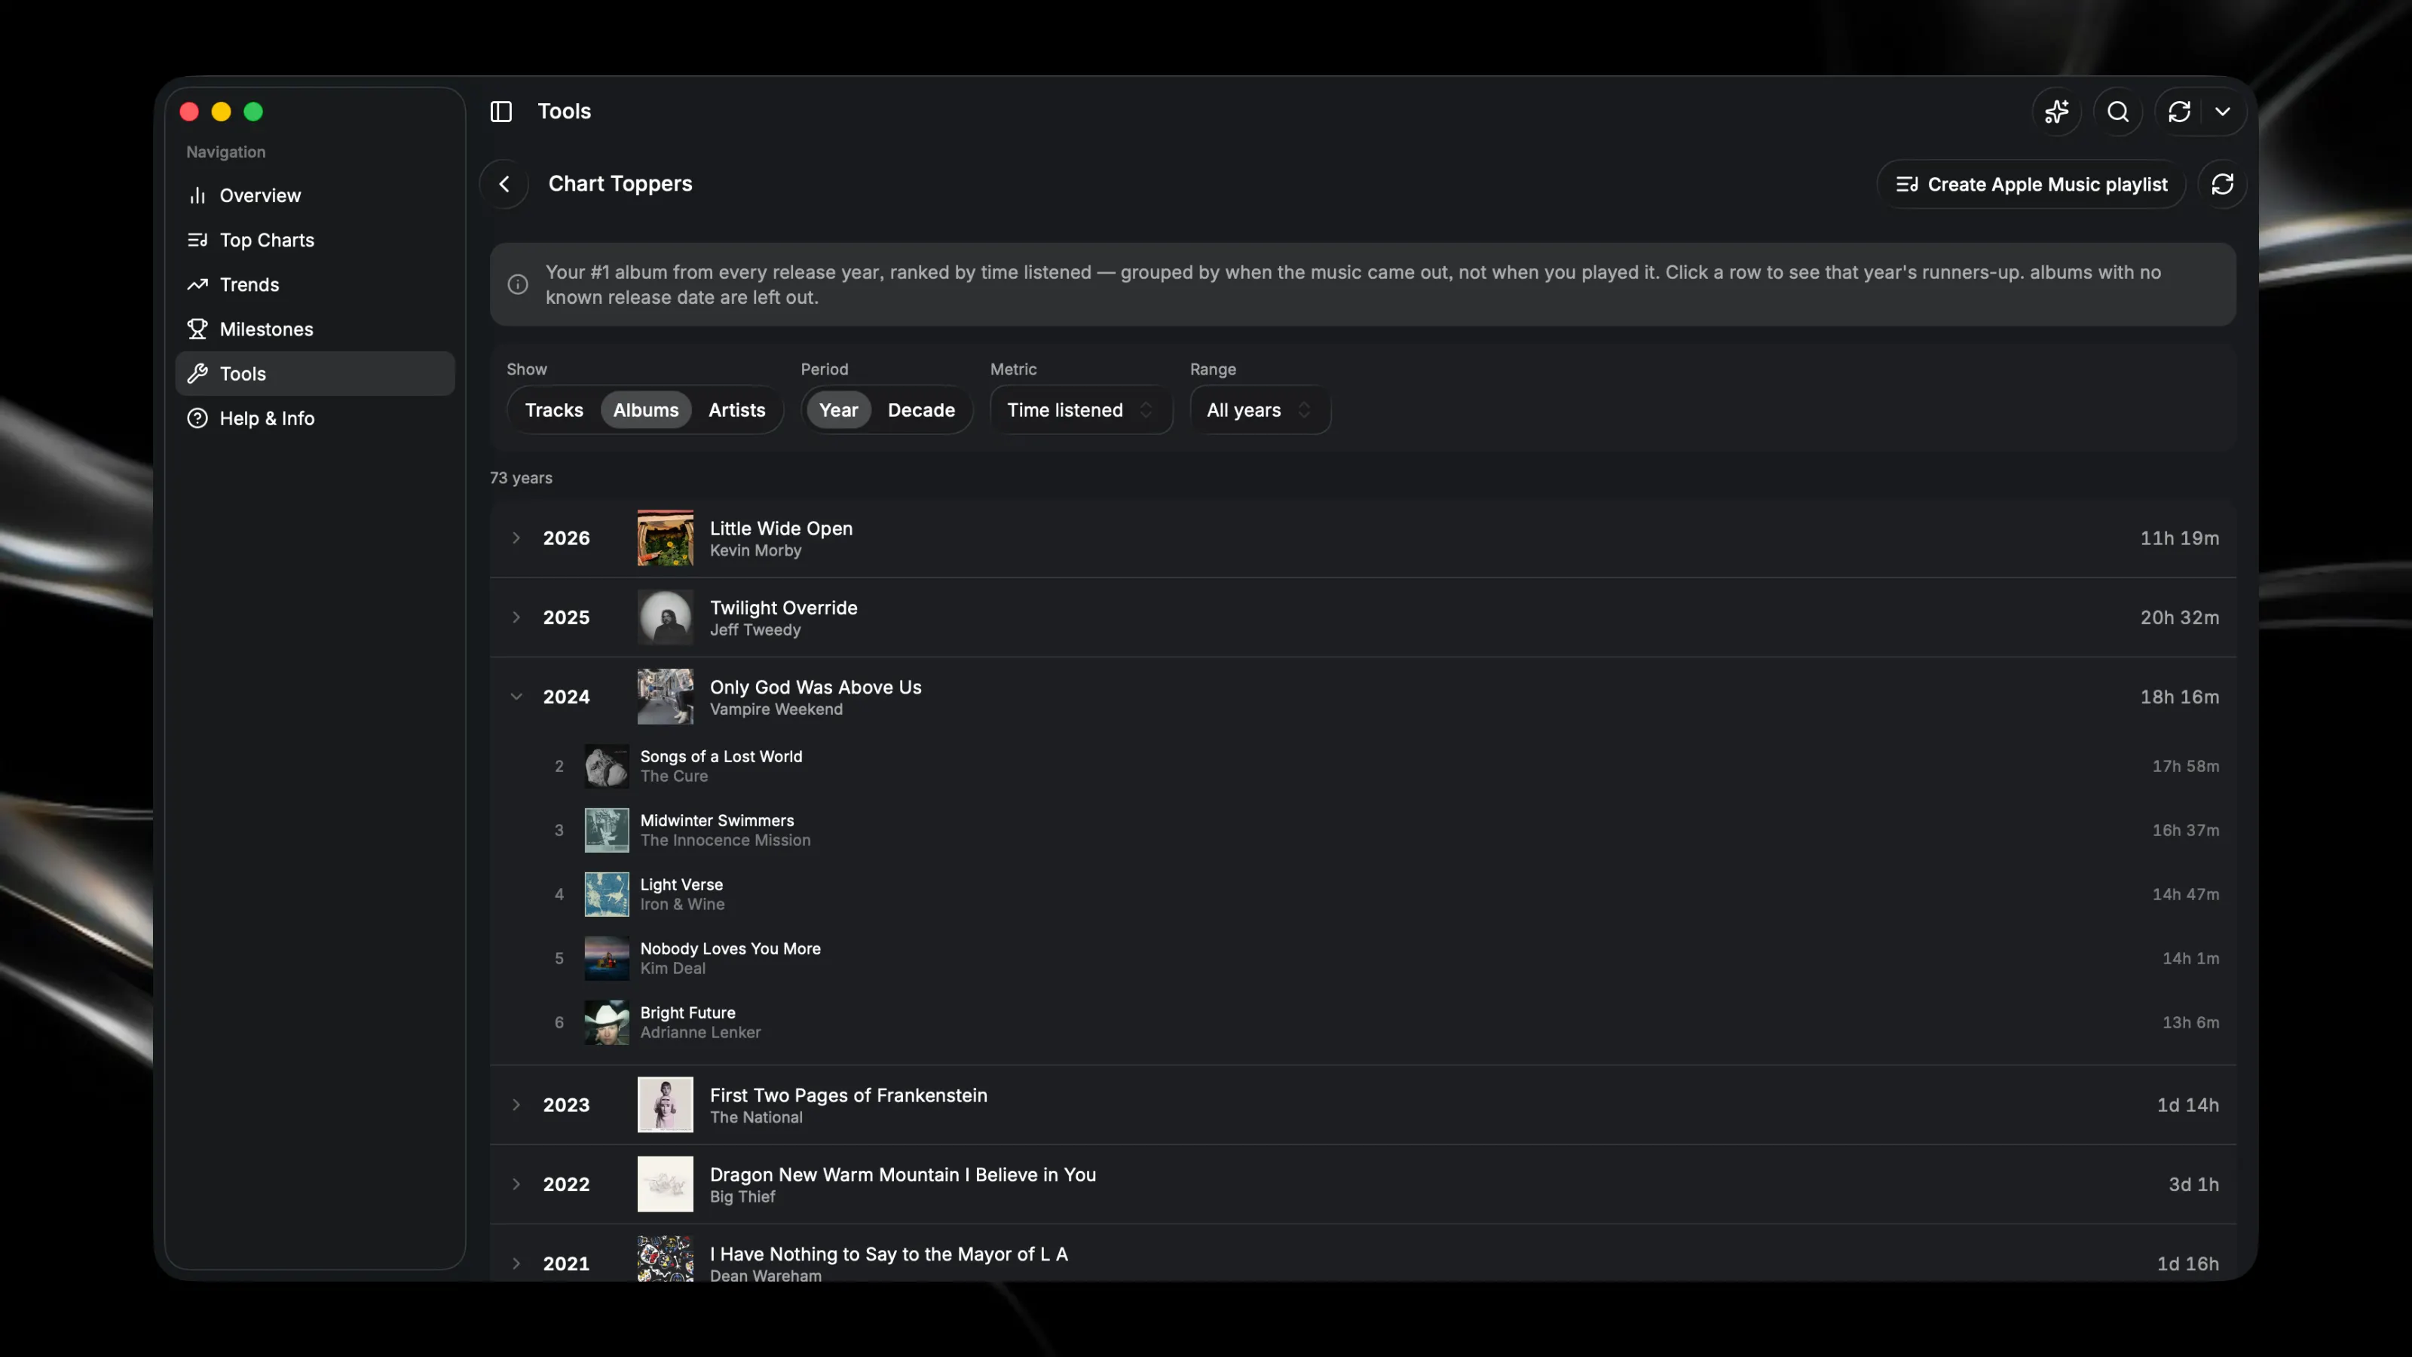The image size is (2412, 1357).
Task: Show Artists in the segmented control
Action: (x=737, y=410)
